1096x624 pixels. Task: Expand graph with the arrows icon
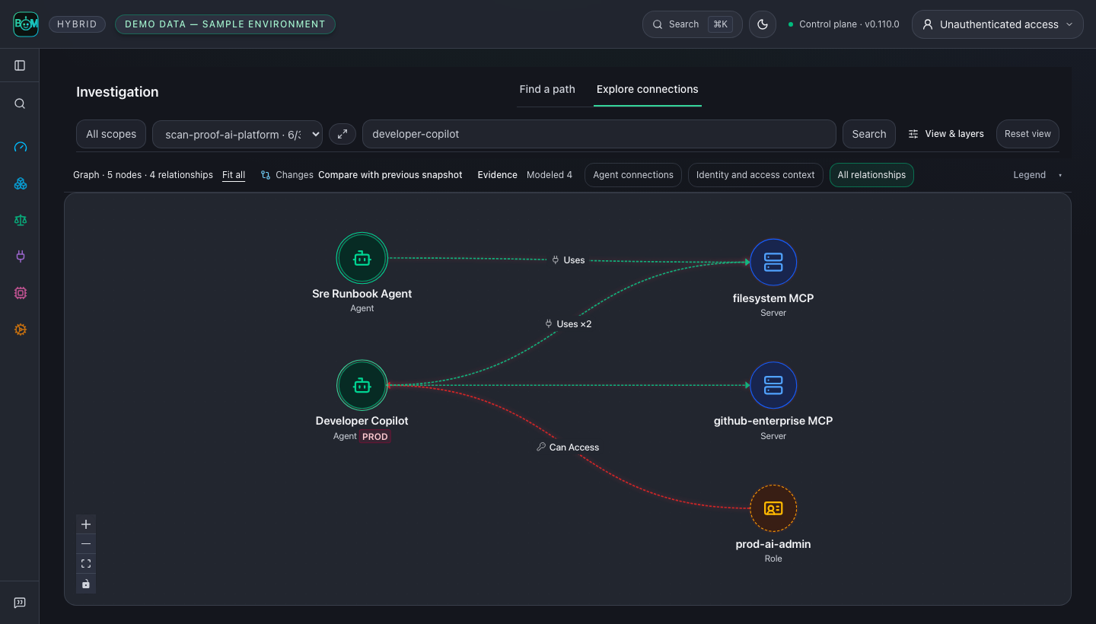[342, 134]
